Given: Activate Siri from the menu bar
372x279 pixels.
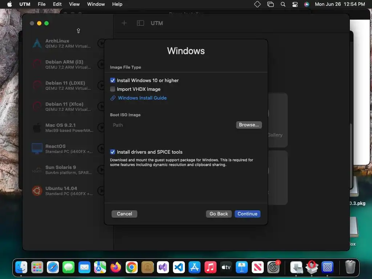Looking at the screenshot, I should pyautogui.click(x=307, y=4).
